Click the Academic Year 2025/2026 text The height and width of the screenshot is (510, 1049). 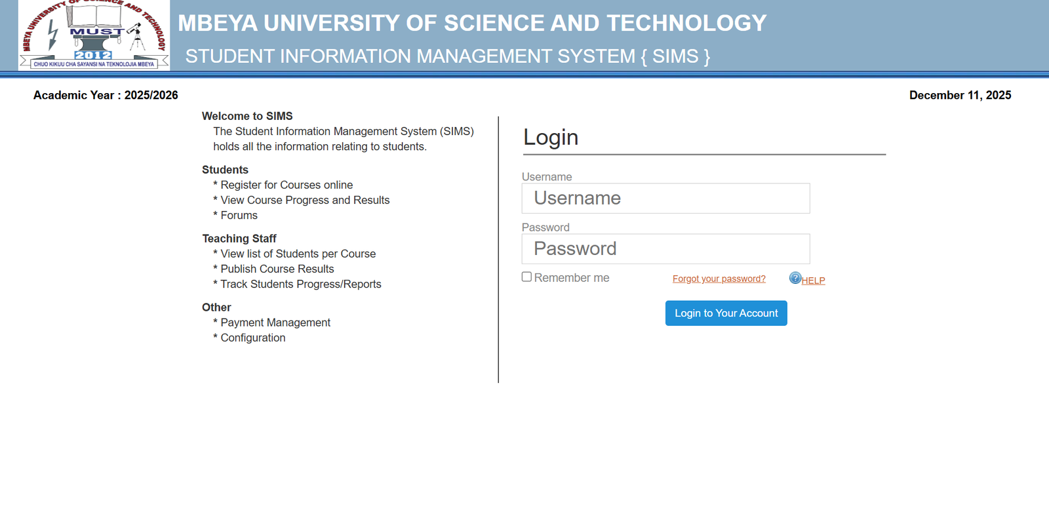tap(106, 95)
